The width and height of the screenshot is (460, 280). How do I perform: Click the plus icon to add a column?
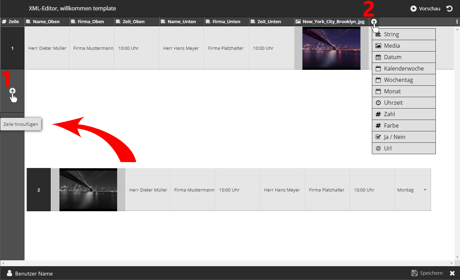coord(374,21)
